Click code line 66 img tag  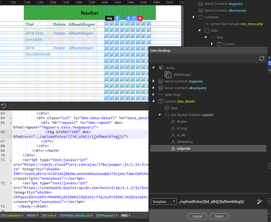(x=71, y=134)
